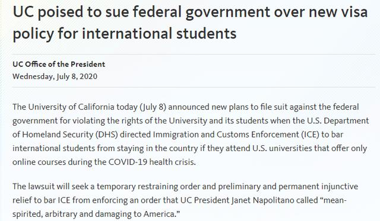Click the horizontal divider below the headline
The width and height of the screenshot is (380, 221).
[194, 54]
